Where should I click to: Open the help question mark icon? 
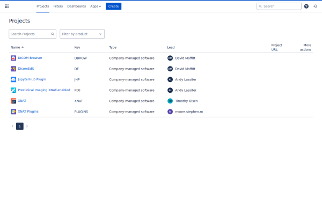click(306, 6)
